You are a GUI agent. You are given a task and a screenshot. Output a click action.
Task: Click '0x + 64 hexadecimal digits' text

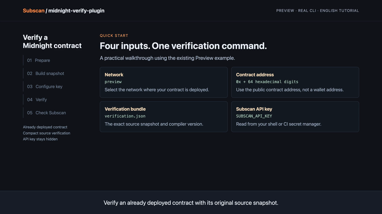pyautogui.click(x=267, y=82)
